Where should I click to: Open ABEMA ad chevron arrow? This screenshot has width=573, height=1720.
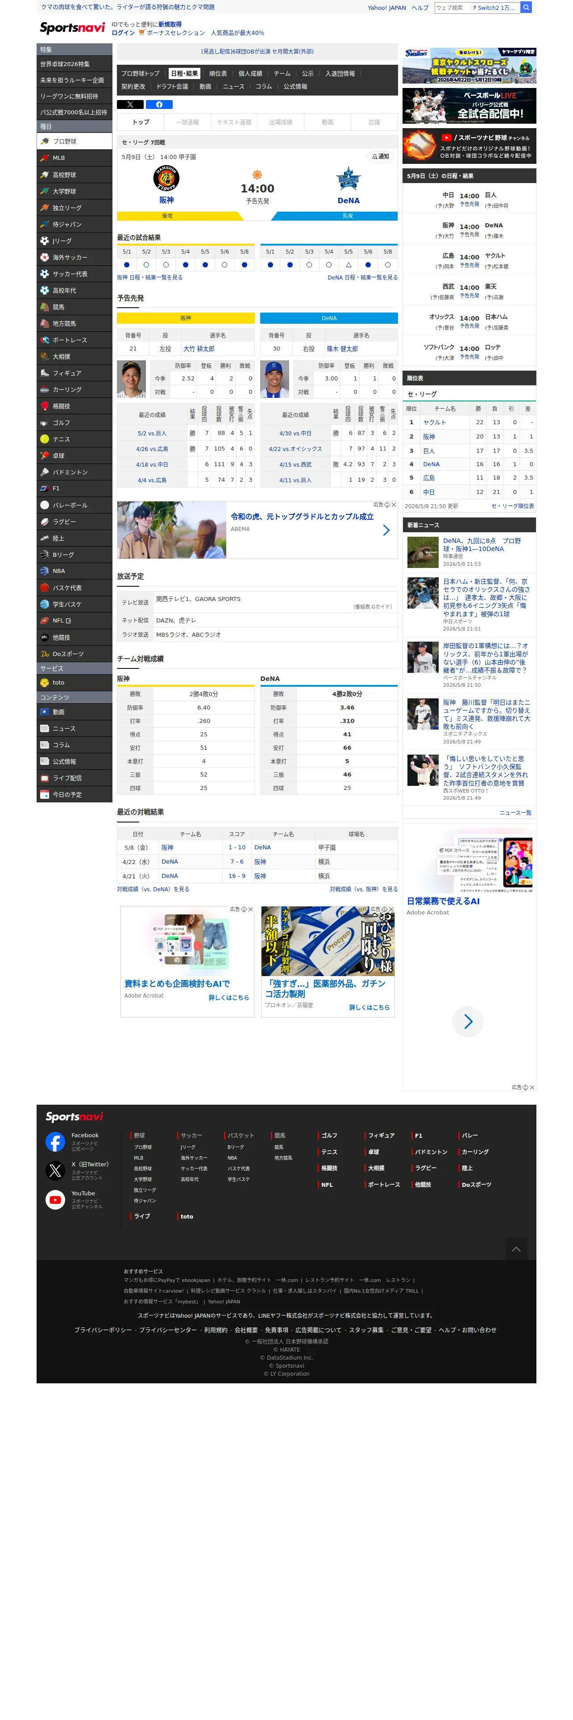(386, 530)
